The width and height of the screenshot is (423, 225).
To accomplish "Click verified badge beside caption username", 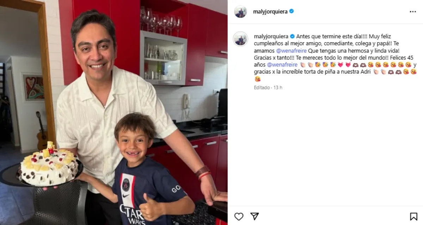I will (292, 36).
